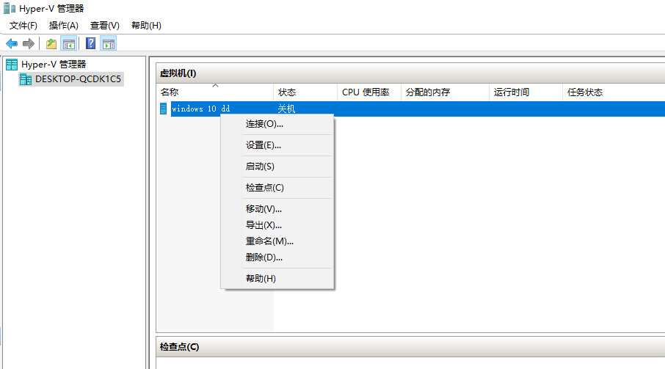Open the 操作(A) menu
Image resolution: width=665 pixels, height=369 pixels.
pos(64,26)
